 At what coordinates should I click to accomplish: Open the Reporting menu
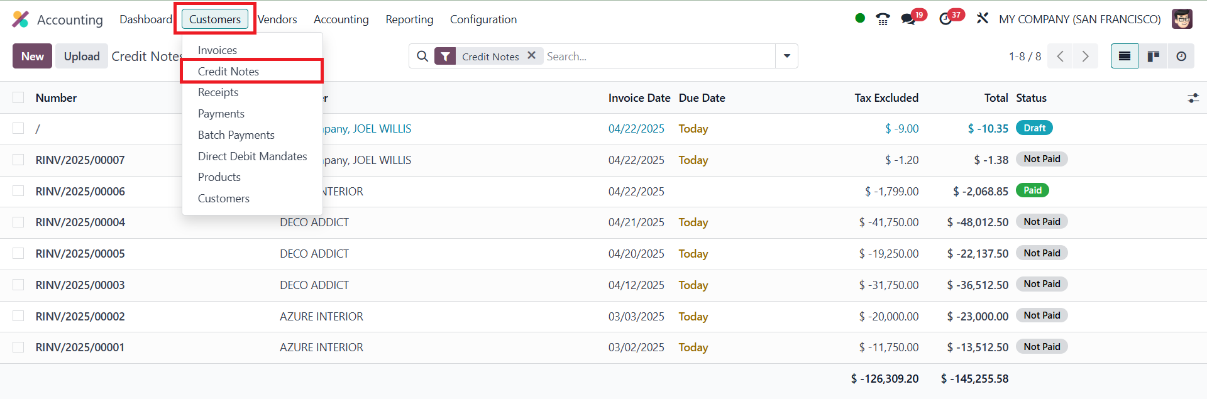pyautogui.click(x=409, y=19)
